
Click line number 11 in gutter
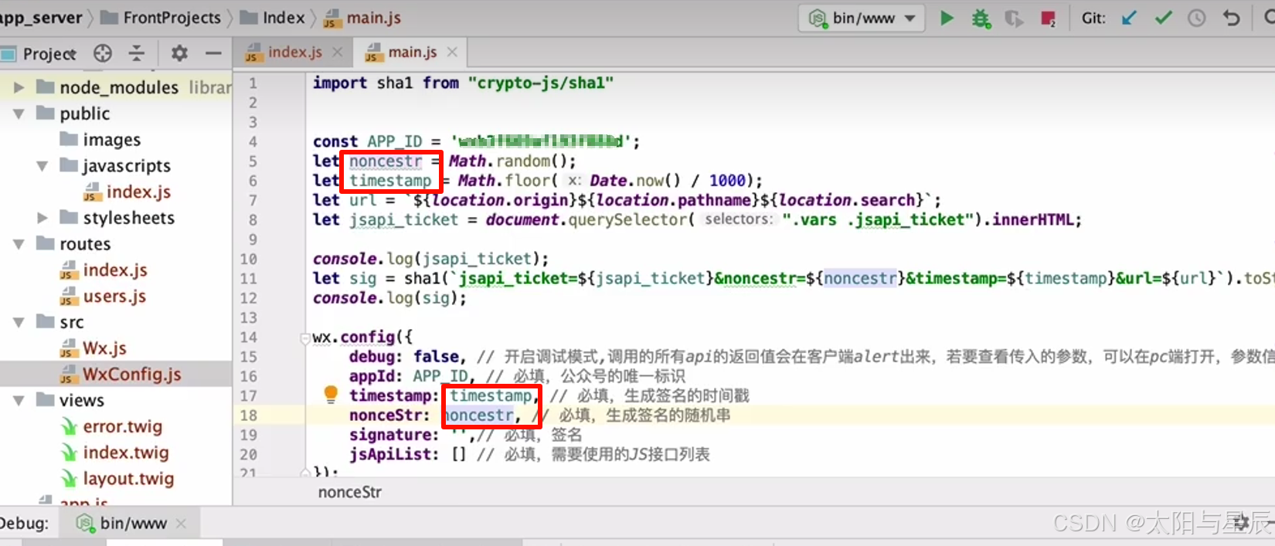[x=248, y=279]
